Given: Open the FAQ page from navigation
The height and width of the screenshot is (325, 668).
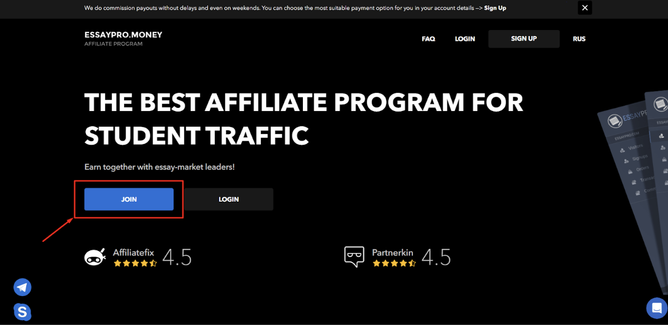Looking at the screenshot, I should click(428, 39).
